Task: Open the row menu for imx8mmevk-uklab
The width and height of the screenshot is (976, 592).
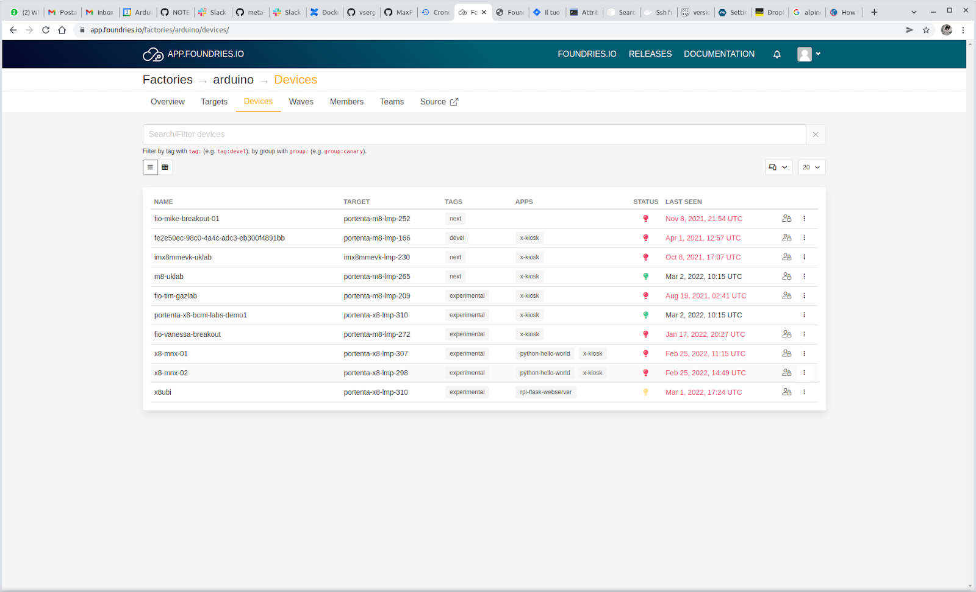Action: point(804,257)
